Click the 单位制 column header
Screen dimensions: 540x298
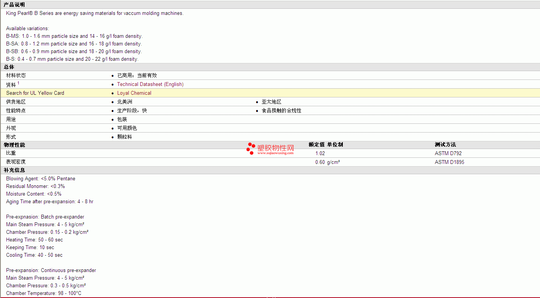[335, 145]
